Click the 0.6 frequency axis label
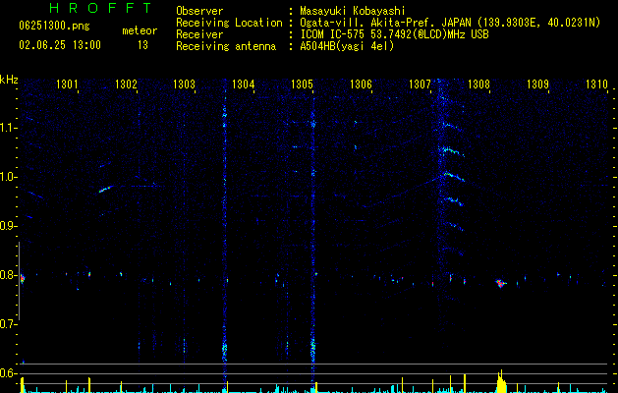This screenshot has height=393, width=618. tap(8, 373)
